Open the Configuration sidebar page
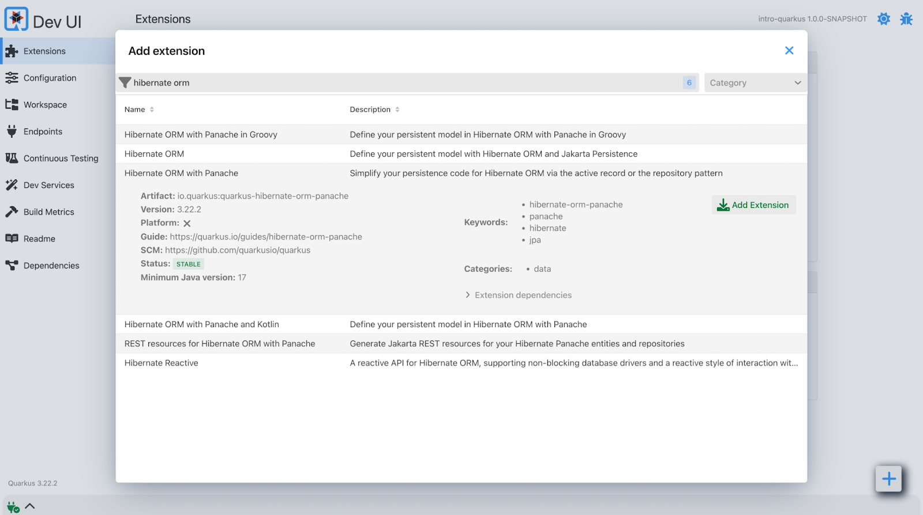Viewport: 923px width, 515px height. click(x=58, y=78)
